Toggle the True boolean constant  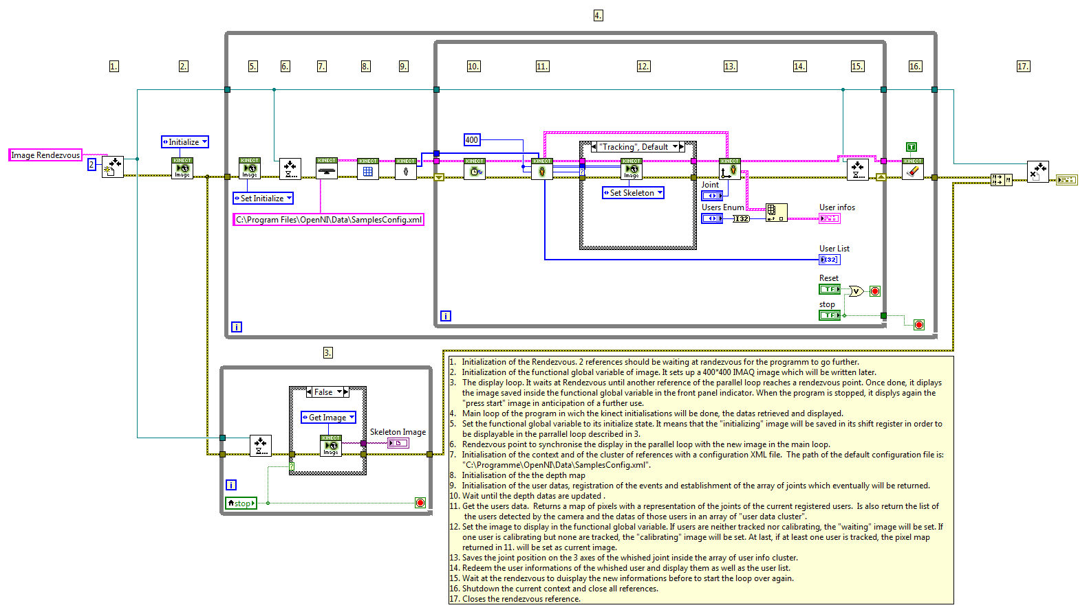pyautogui.click(x=912, y=147)
